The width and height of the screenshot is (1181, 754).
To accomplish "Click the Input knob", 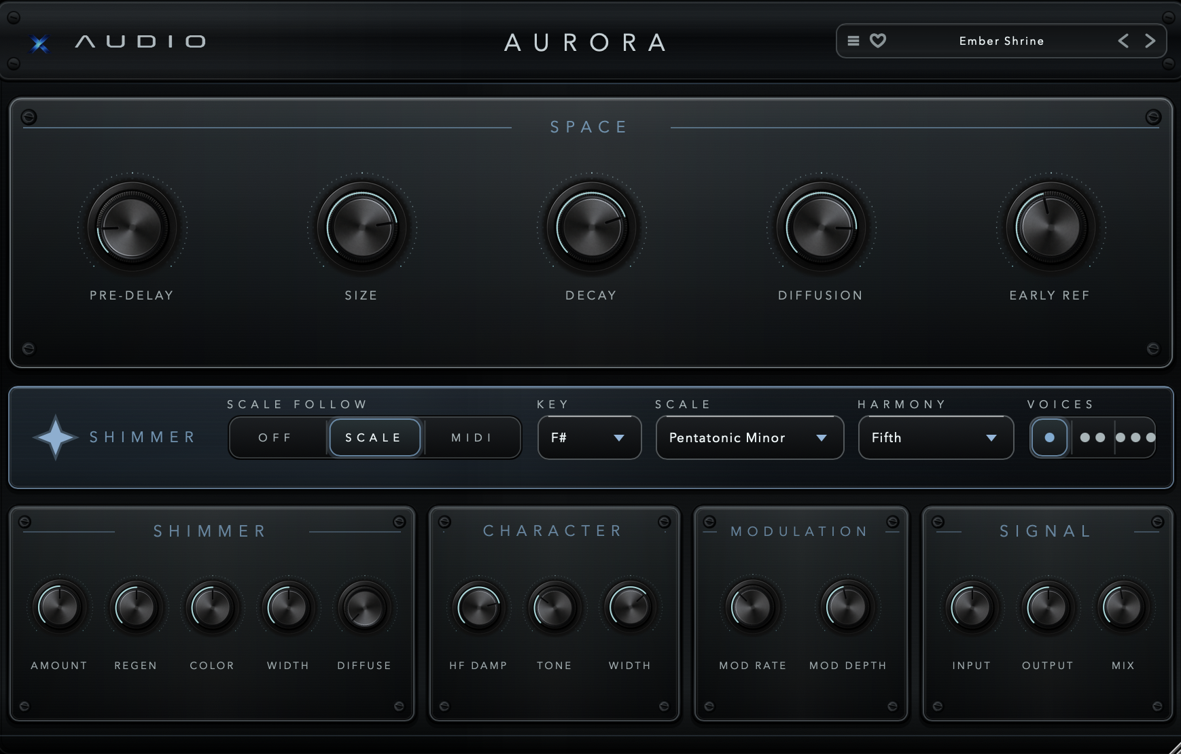I will coord(972,607).
